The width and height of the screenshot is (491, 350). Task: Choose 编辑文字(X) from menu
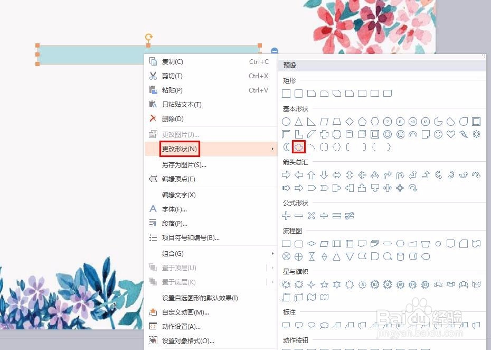pyautogui.click(x=178, y=195)
